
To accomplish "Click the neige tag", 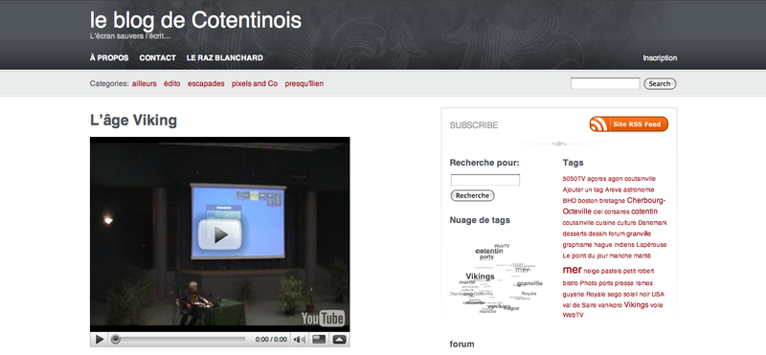I will pos(592,271).
